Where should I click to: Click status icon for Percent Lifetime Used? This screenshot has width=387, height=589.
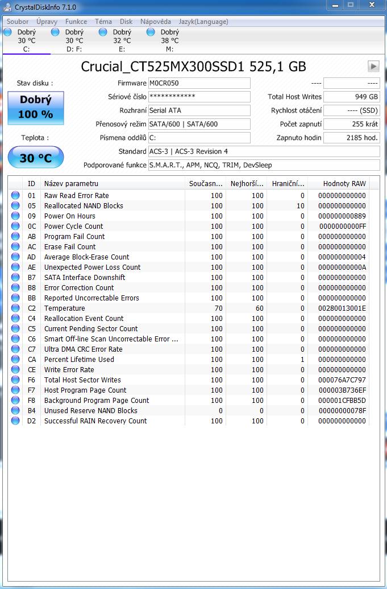15,359
